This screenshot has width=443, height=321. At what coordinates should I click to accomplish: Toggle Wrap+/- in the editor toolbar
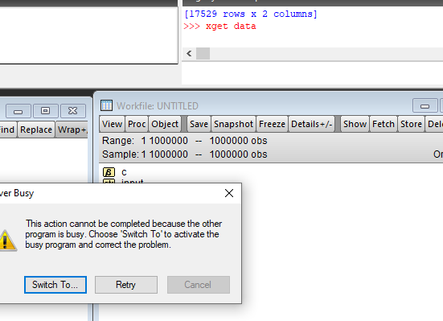point(72,130)
